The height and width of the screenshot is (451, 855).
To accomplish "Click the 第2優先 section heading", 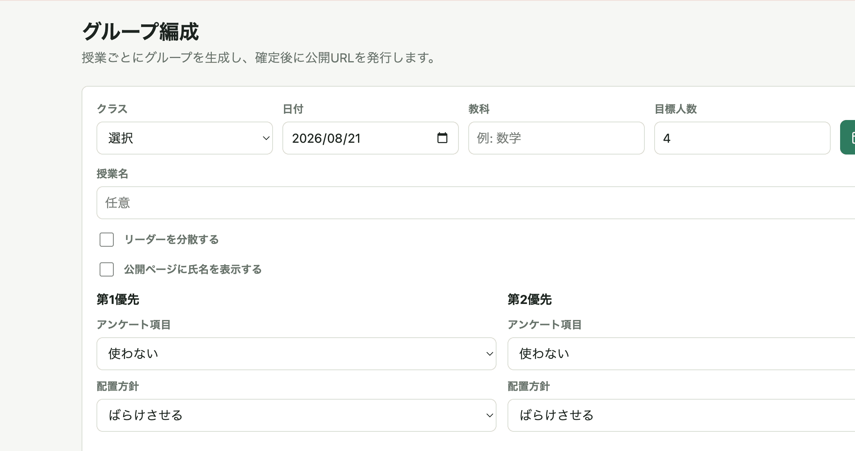I will coord(529,300).
